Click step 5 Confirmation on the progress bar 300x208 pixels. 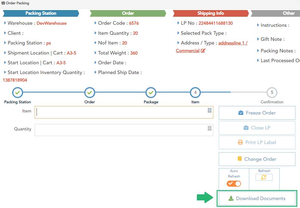272,92
